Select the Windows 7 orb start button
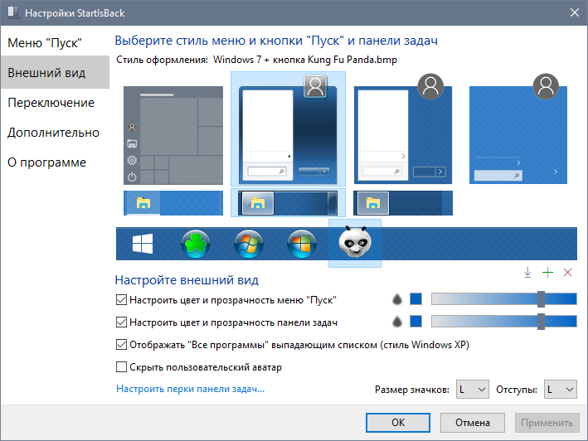Viewport: 588px width, 441px height. pyautogui.click(x=249, y=244)
